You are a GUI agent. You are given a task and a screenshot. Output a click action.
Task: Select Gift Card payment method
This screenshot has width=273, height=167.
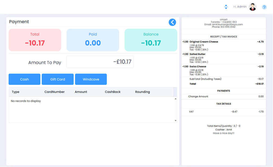58,79
